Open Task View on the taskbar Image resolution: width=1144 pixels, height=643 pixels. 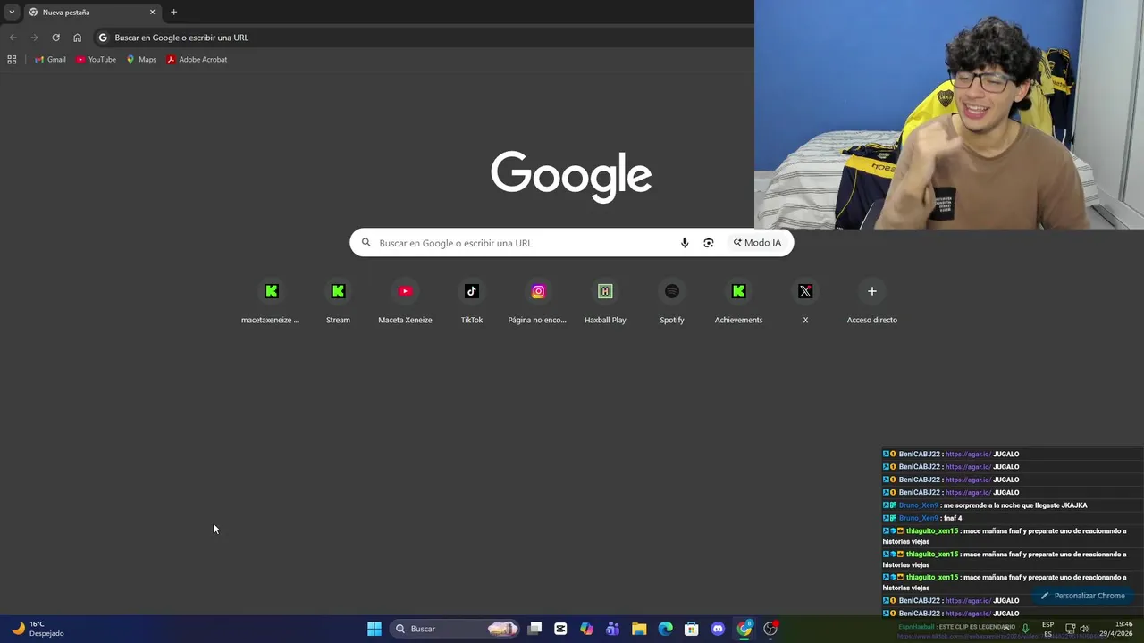[534, 629]
